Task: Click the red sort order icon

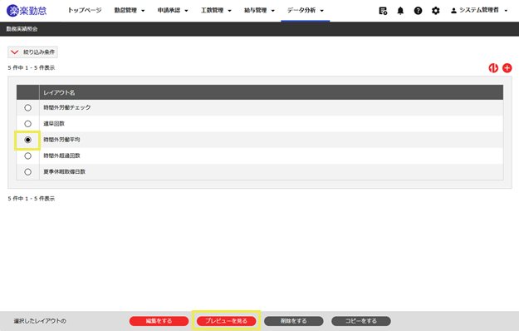Action: pos(493,68)
